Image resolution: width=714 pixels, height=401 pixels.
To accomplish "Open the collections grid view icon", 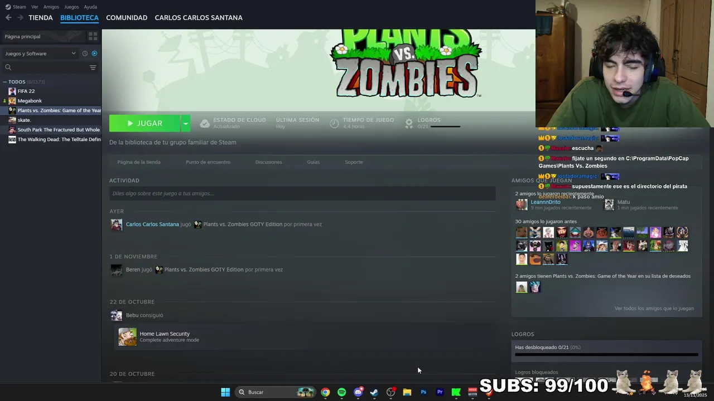I will (93, 36).
